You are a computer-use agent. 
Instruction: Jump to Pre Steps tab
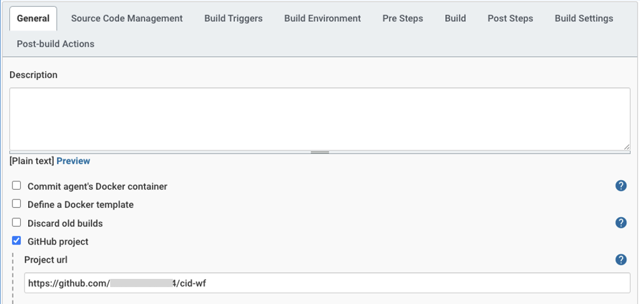click(403, 18)
